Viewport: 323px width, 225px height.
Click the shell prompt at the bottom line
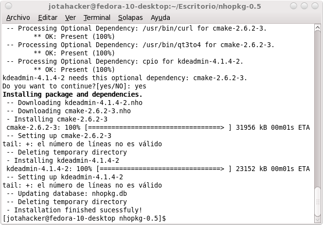pyautogui.click(x=84, y=218)
